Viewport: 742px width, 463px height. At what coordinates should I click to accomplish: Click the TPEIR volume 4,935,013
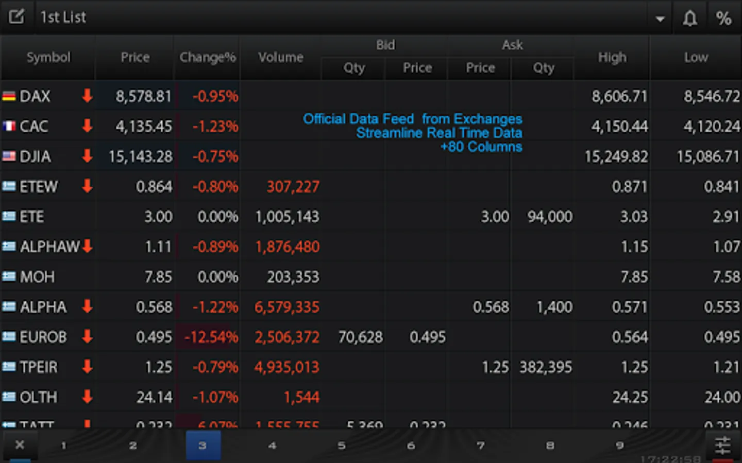[x=286, y=368]
